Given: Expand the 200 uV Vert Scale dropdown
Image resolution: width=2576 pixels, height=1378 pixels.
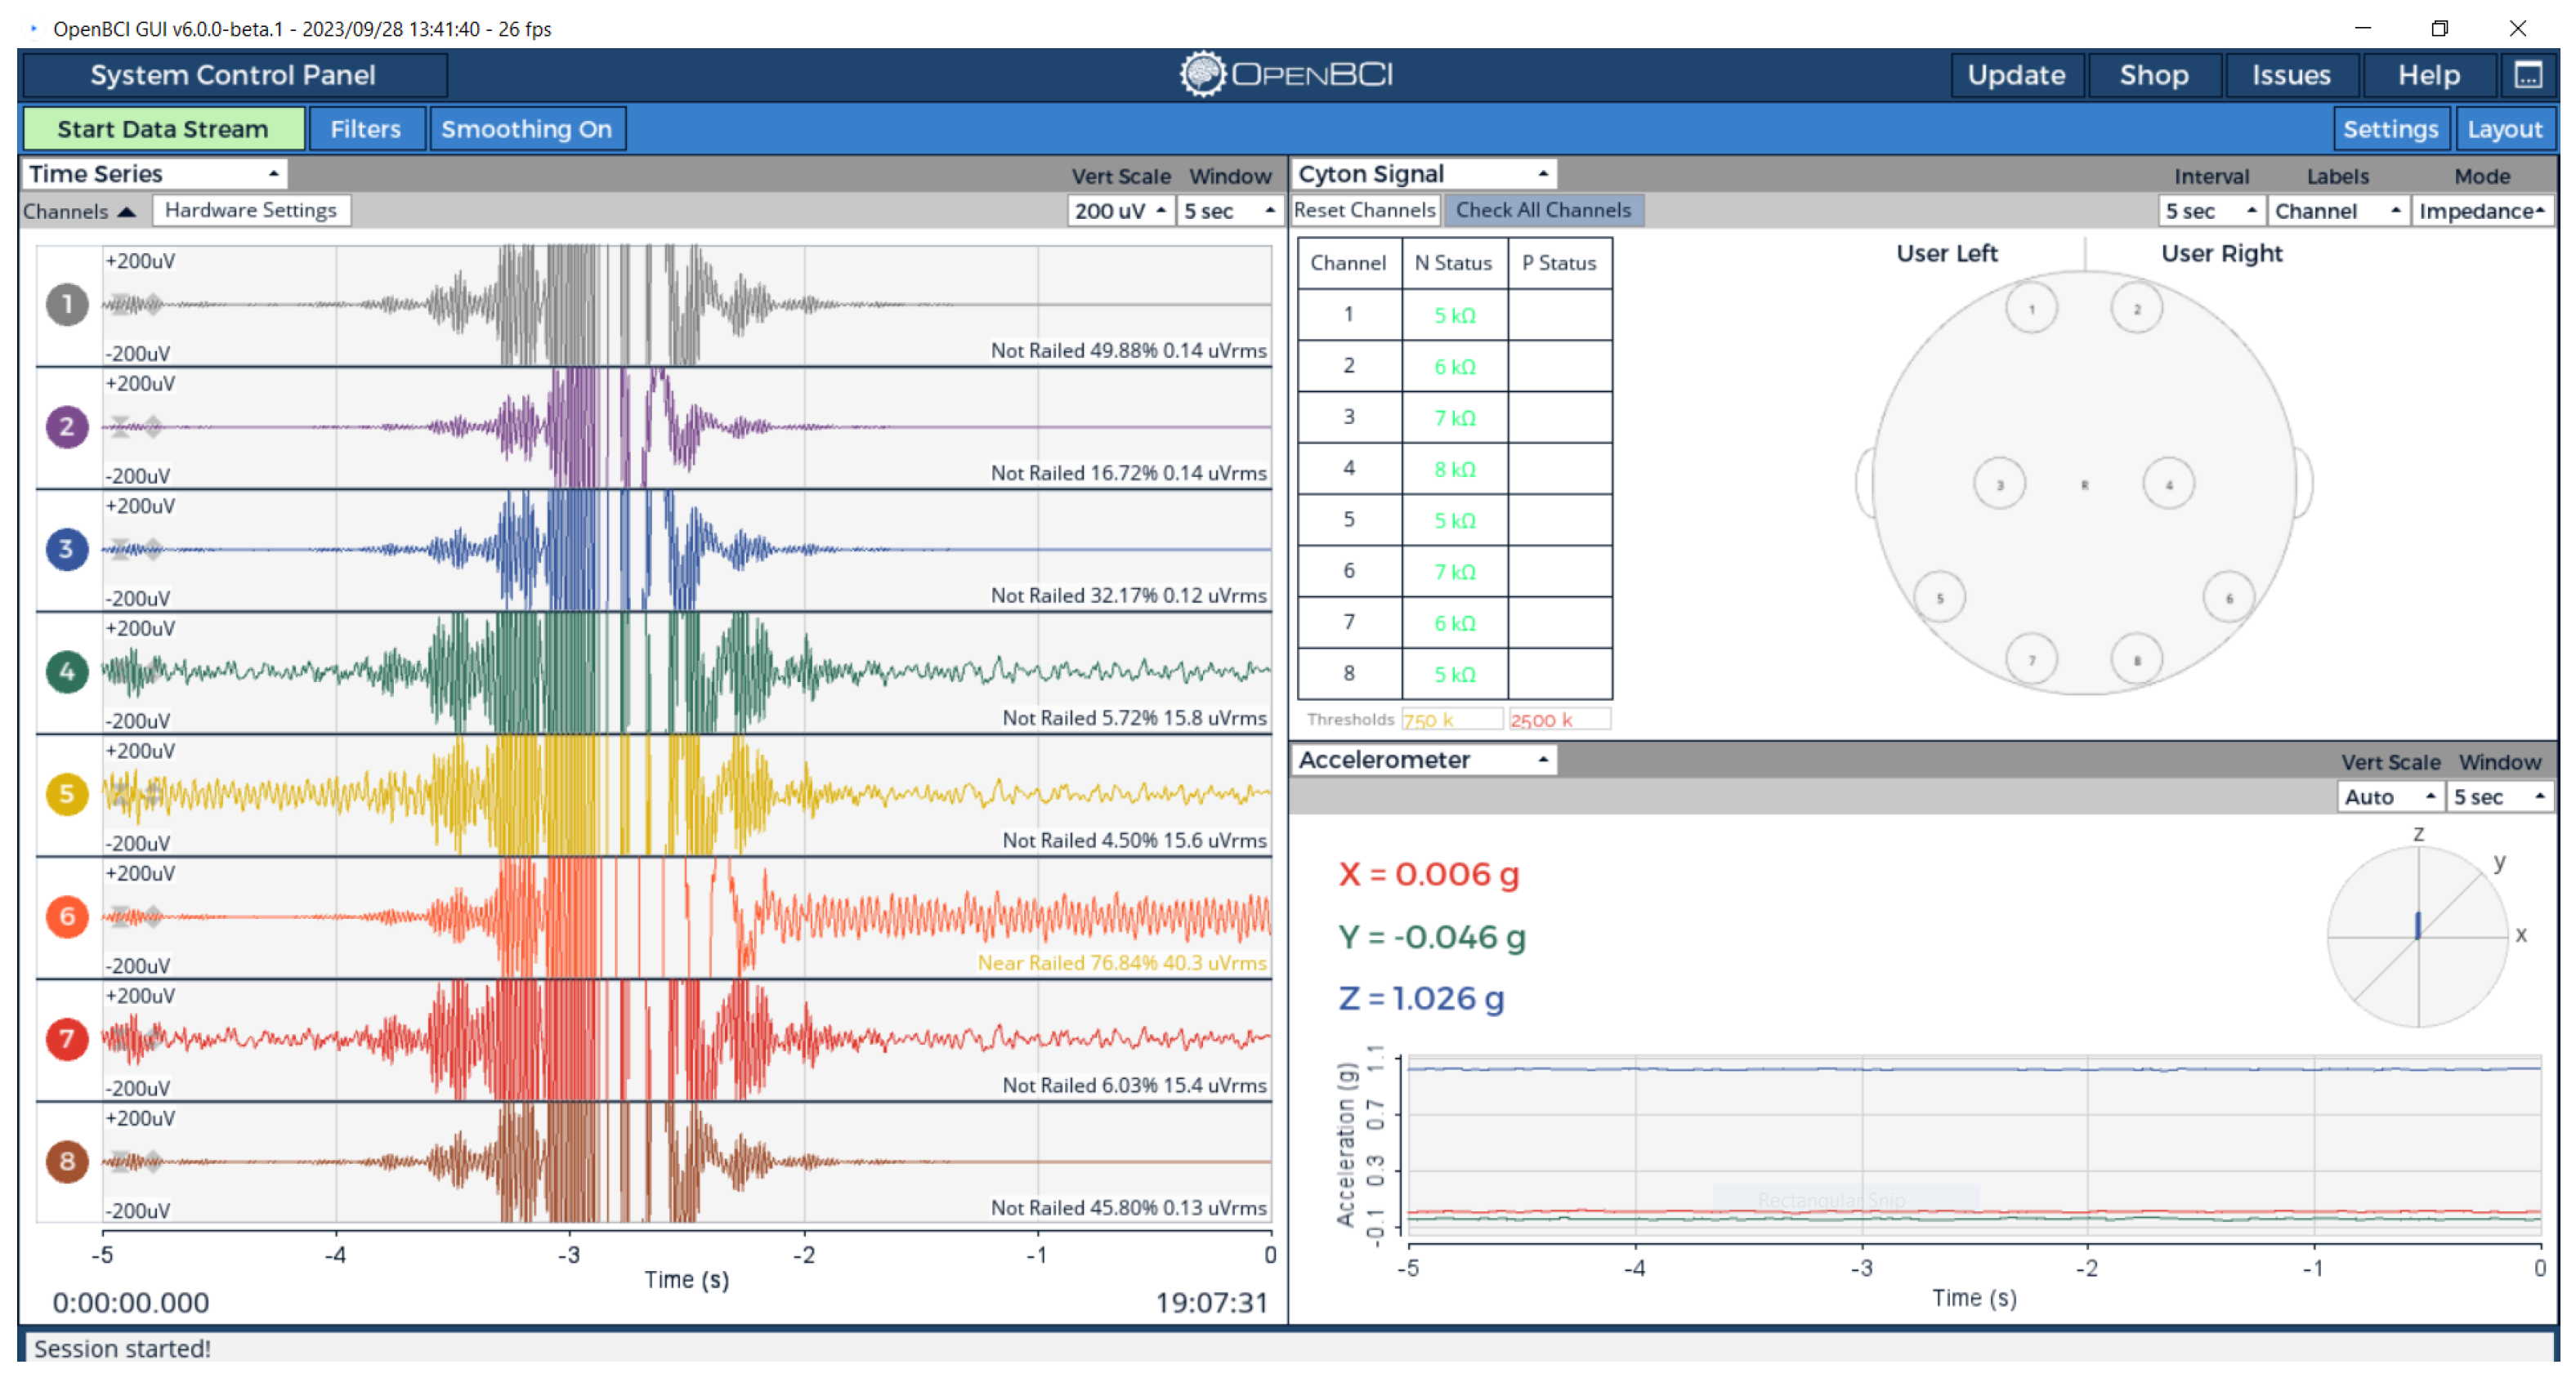Looking at the screenshot, I should click(x=1120, y=211).
